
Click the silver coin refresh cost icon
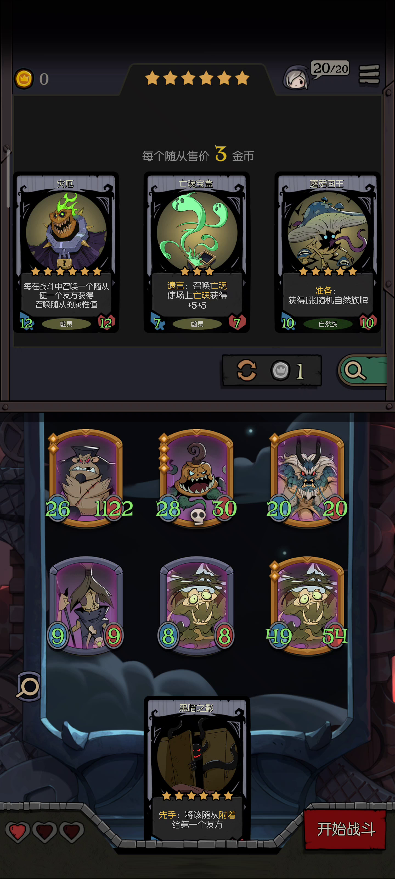click(x=281, y=370)
